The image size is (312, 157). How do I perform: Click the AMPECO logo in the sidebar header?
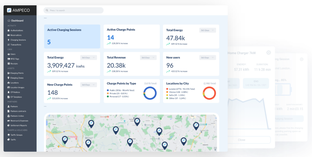[18, 10]
